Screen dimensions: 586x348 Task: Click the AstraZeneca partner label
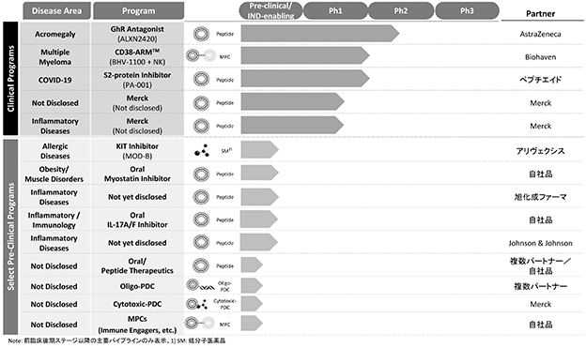(540, 34)
